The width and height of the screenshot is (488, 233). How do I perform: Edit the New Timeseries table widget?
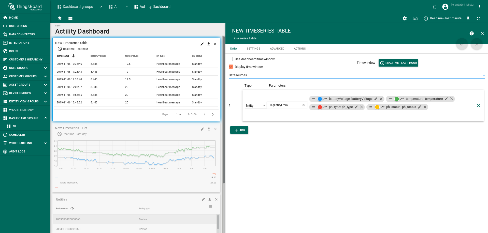[202, 44]
